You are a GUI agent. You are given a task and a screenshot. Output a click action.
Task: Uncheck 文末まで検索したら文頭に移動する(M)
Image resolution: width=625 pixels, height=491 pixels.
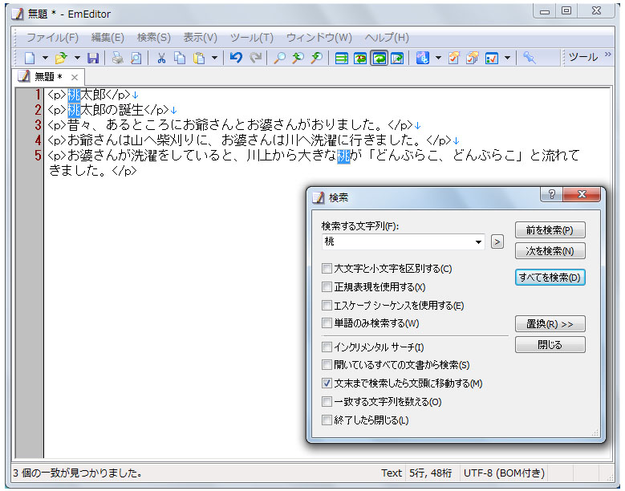(x=327, y=383)
